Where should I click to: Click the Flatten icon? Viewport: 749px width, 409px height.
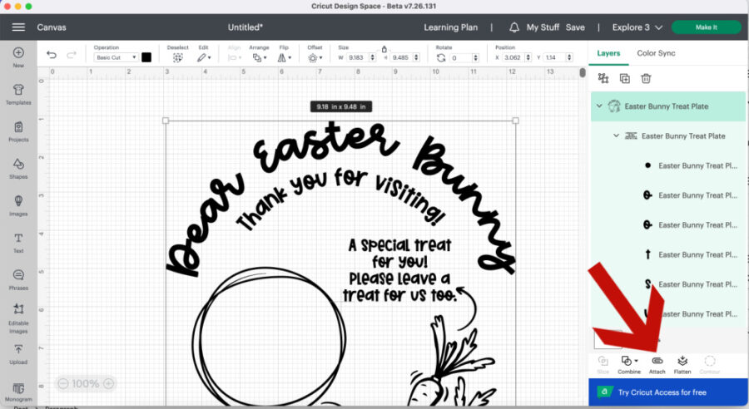(x=682, y=364)
